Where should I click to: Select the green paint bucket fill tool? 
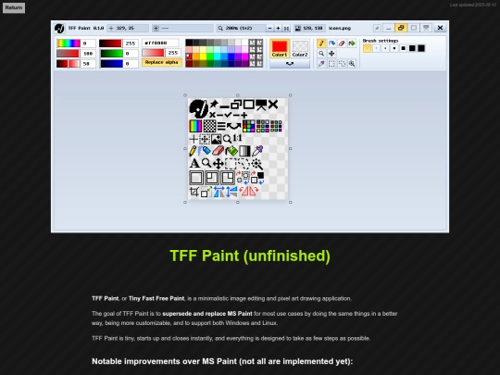[352, 44]
